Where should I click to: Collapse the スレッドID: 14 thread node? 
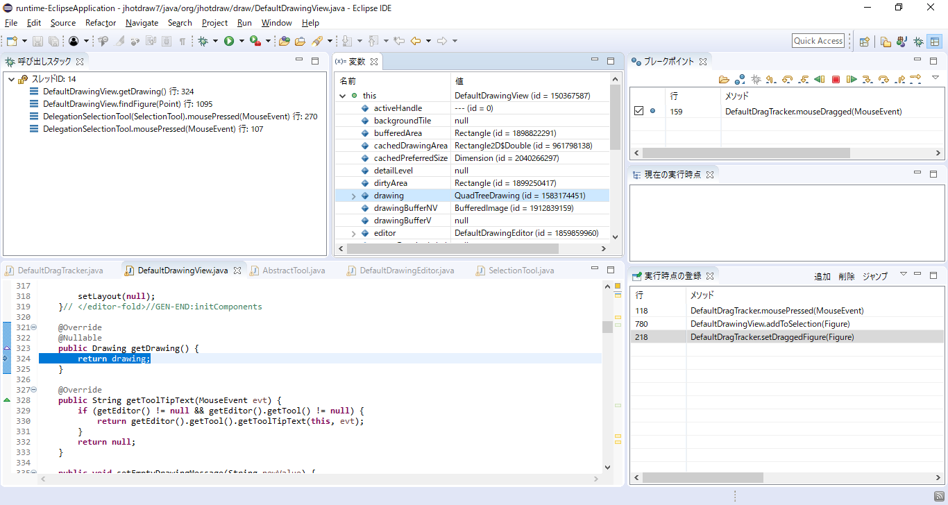coord(11,79)
